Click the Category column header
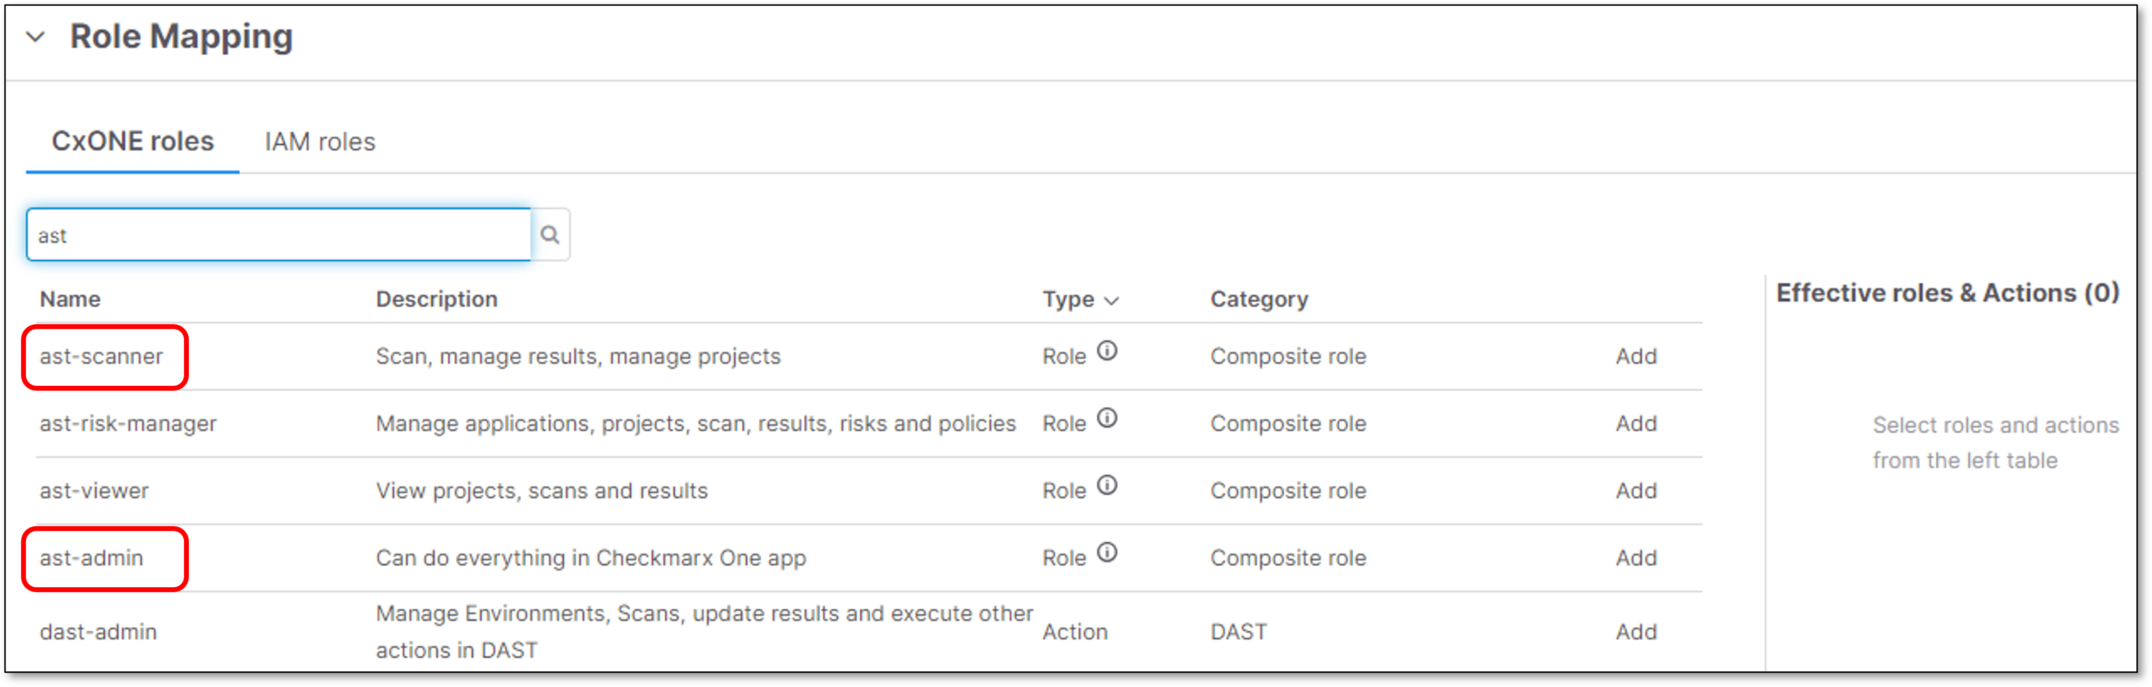 coord(1259,299)
